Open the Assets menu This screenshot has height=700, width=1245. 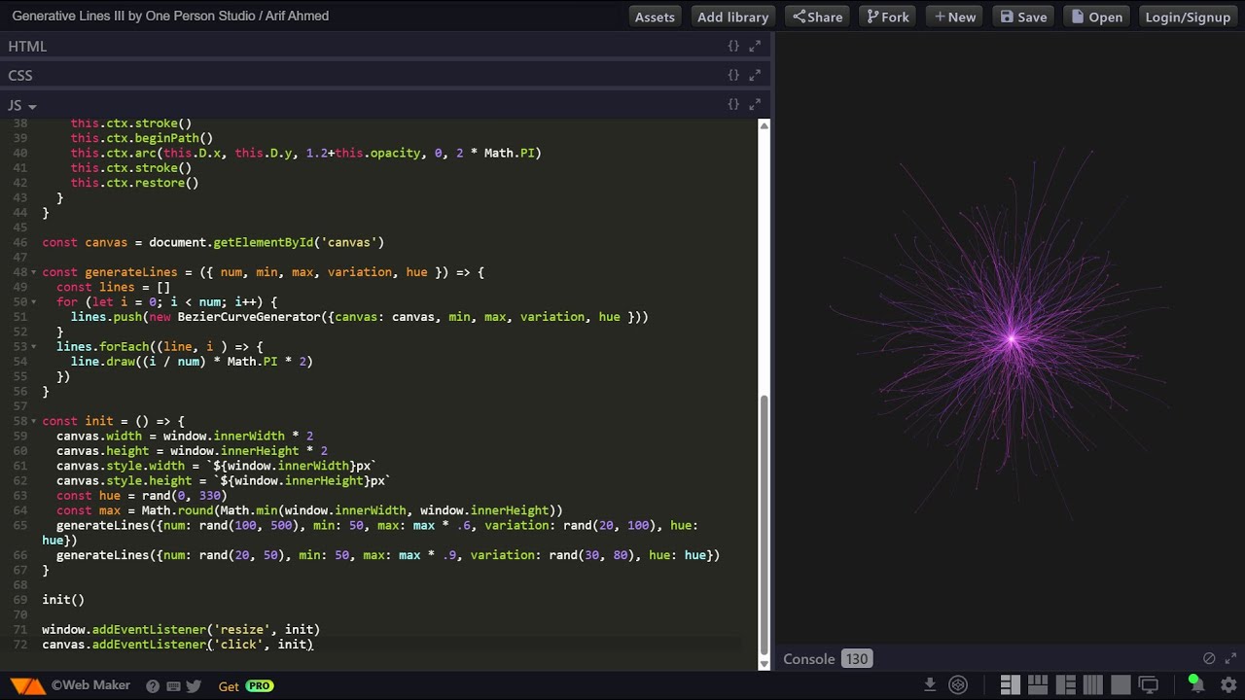pos(655,17)
